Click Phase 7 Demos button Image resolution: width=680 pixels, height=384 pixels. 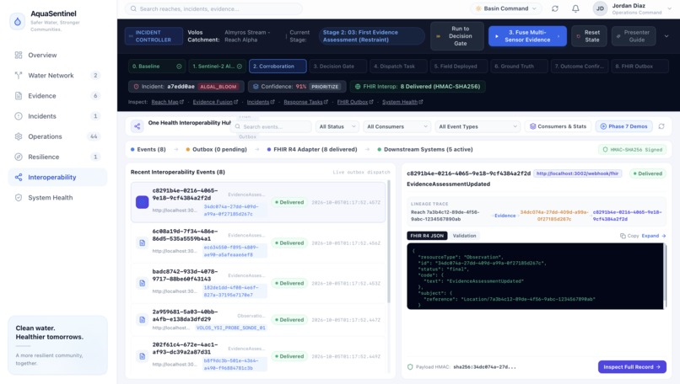pos(624,126)
